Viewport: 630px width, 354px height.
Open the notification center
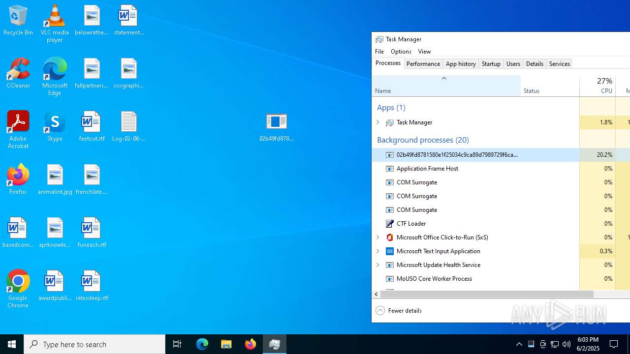(614, 344)
